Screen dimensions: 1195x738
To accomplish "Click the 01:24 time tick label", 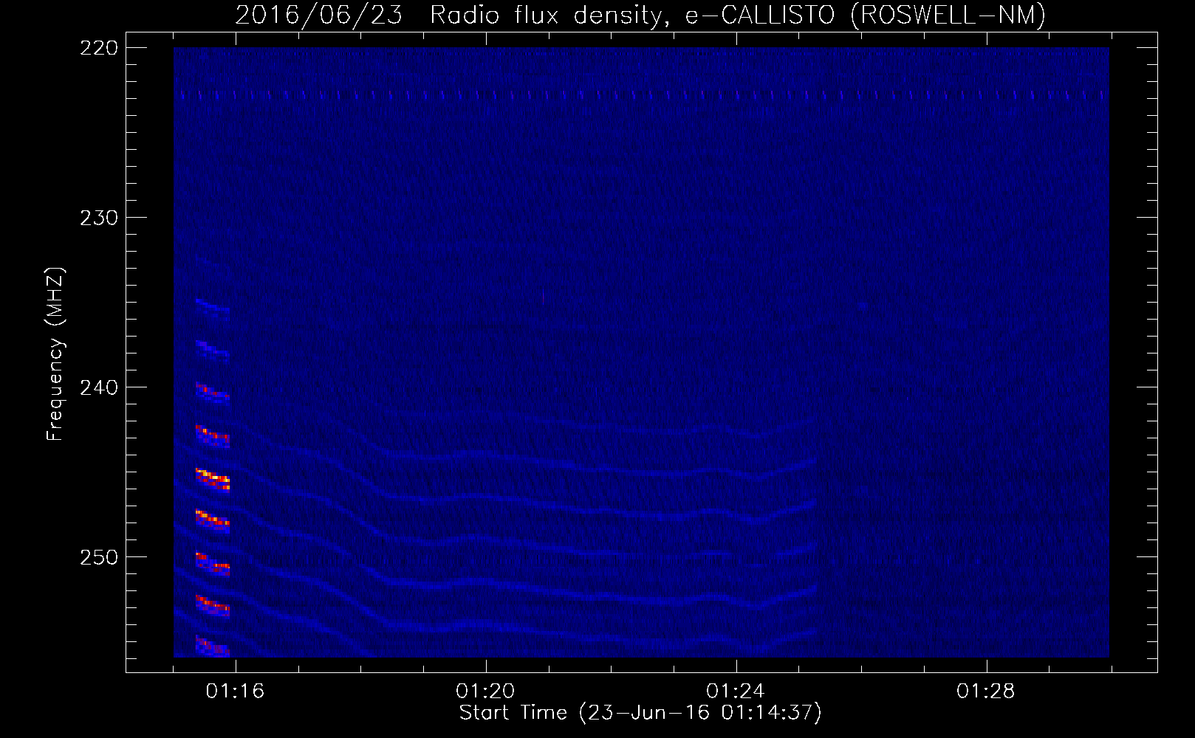I will [x=736, y=691].
